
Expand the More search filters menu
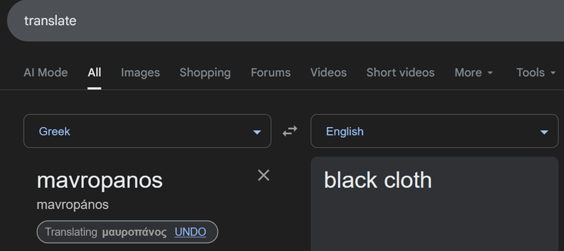[473, 72]
